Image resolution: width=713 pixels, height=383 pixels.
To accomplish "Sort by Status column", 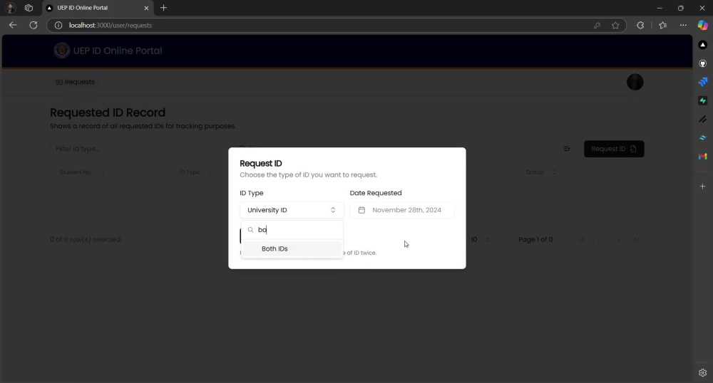I will point(540,172).
